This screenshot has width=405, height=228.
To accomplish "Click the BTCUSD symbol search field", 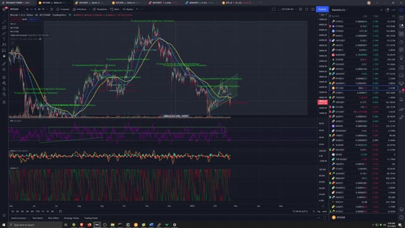I will 15,9.
